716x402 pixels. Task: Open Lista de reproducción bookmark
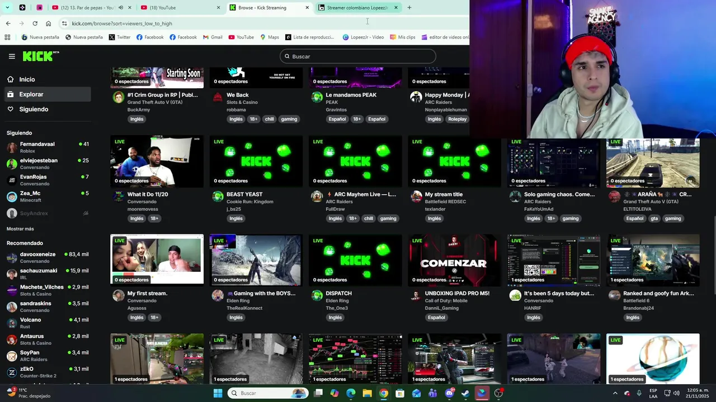coord(309,37)
